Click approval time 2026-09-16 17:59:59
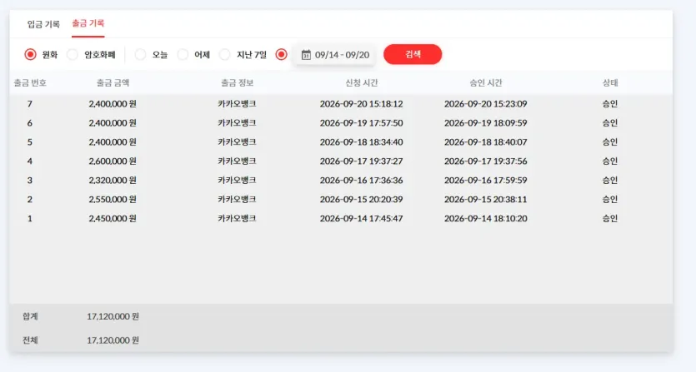The height and width of the screenshot is (372, 696). [486, 180]
